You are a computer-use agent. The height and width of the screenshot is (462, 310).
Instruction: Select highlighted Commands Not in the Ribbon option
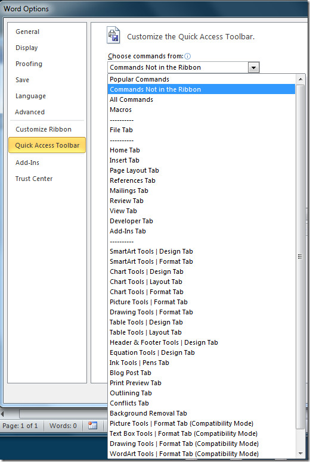pos(201,89)
